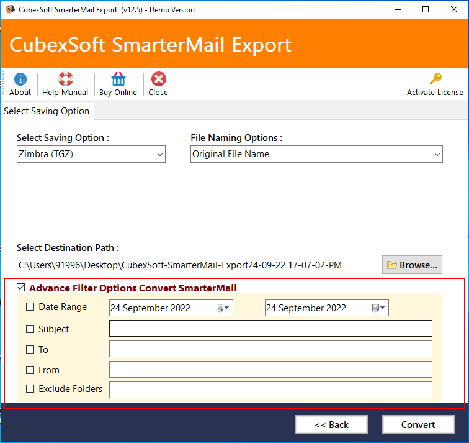Go back with the << Back button
Image resolution: width=469 pixels, height=443 pixels.
point(331,424)
